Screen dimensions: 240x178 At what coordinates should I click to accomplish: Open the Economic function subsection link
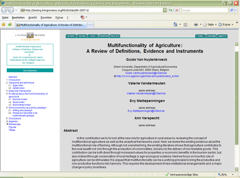click(x=20, y=99)
